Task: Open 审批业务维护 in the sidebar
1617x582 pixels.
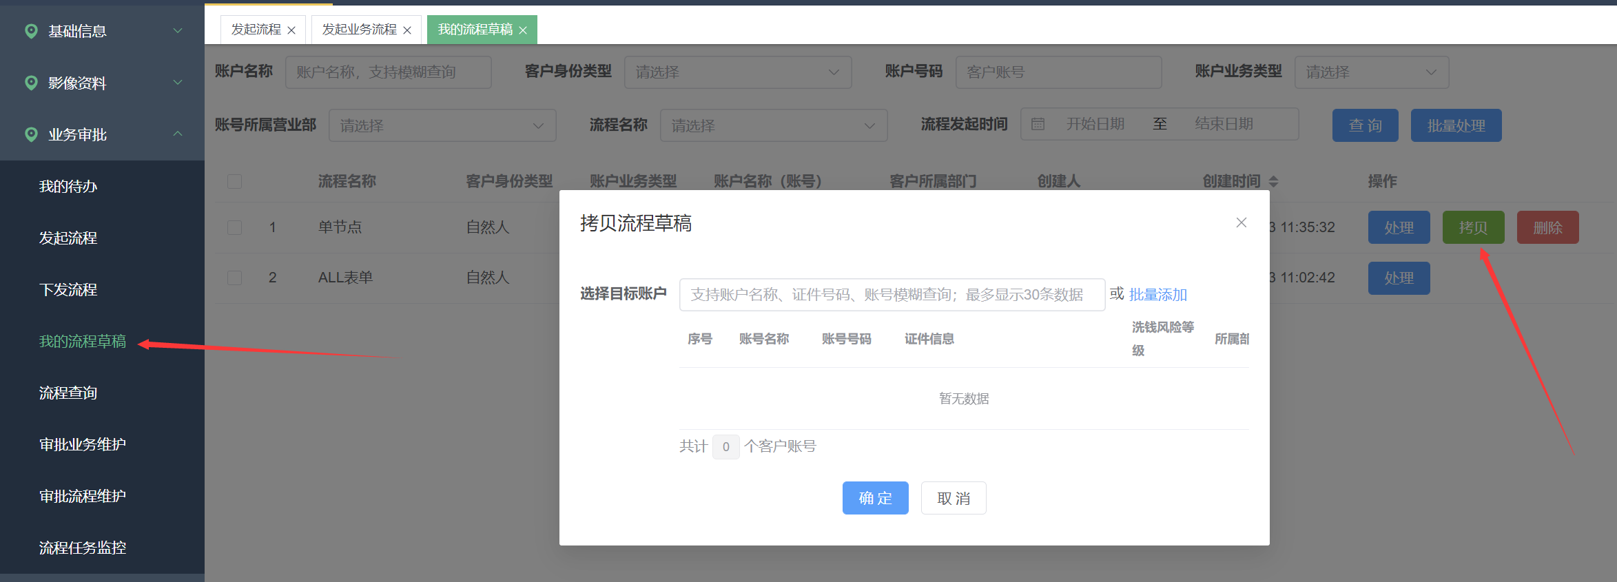Action: click(83, 445)
